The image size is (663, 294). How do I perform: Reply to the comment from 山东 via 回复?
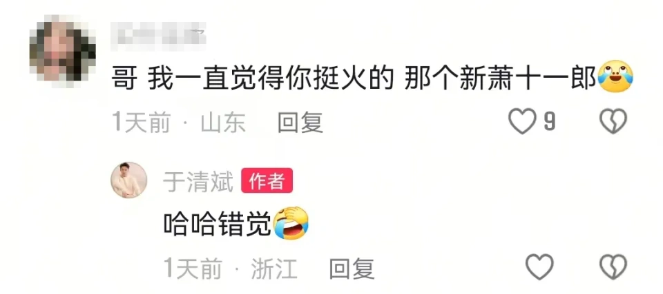click(x=300, y=123)
